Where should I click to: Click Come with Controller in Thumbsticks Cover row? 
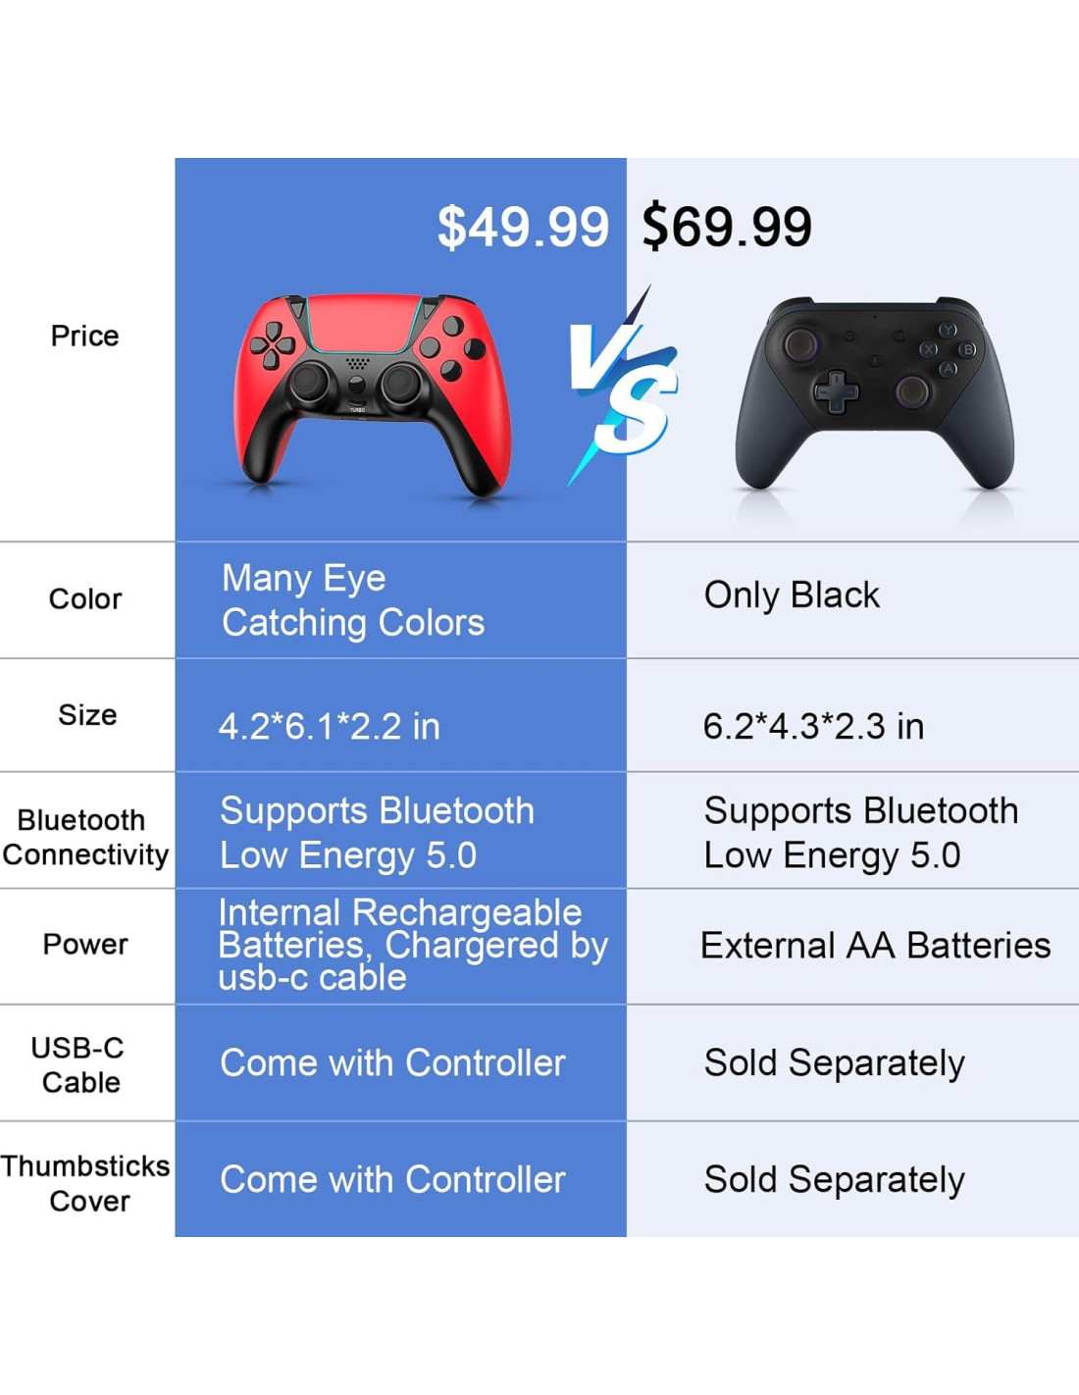pyautogui.click(x=392, y=1180)
